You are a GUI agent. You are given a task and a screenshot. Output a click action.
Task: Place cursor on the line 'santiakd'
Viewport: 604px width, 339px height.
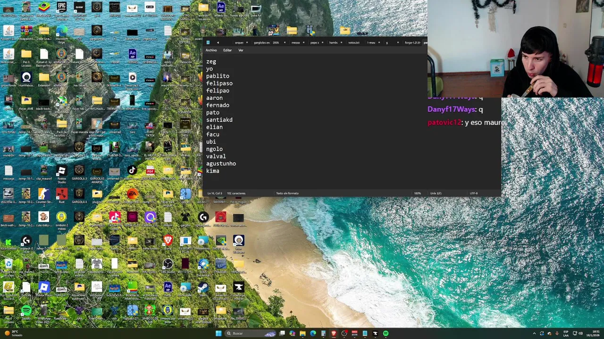tap(219, 120)
